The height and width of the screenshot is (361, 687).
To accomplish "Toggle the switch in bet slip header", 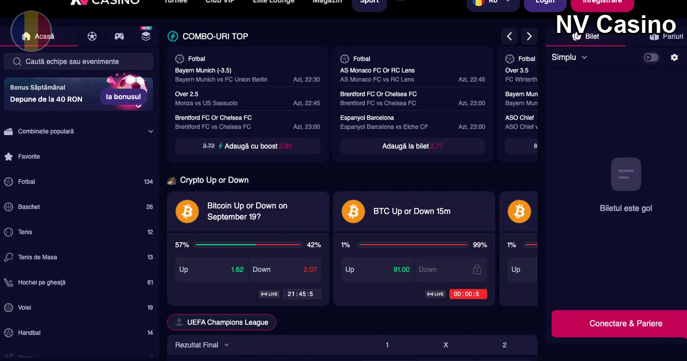I will pos(651,57).
